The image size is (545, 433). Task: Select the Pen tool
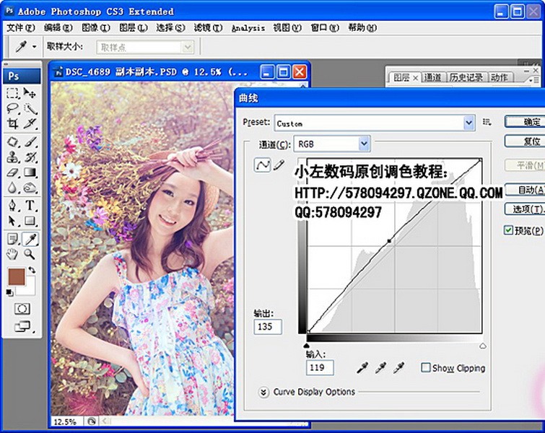coord(12,206)
